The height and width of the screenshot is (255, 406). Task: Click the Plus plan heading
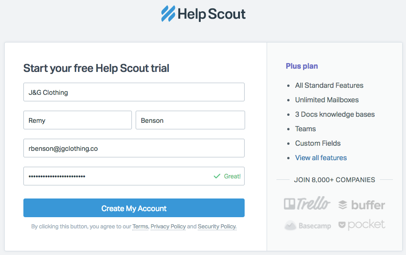point(302,66)
